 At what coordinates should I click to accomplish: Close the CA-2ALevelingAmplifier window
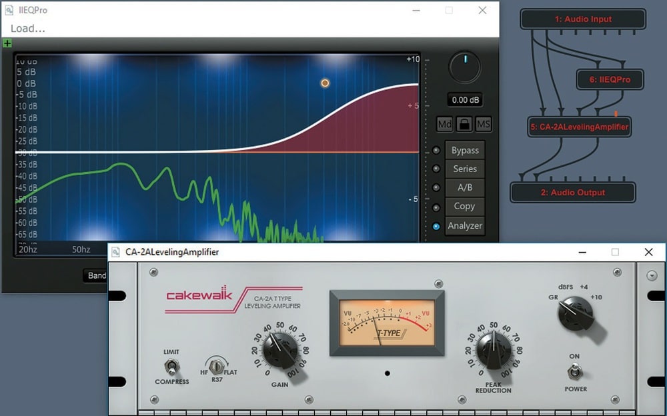(648, 252)
